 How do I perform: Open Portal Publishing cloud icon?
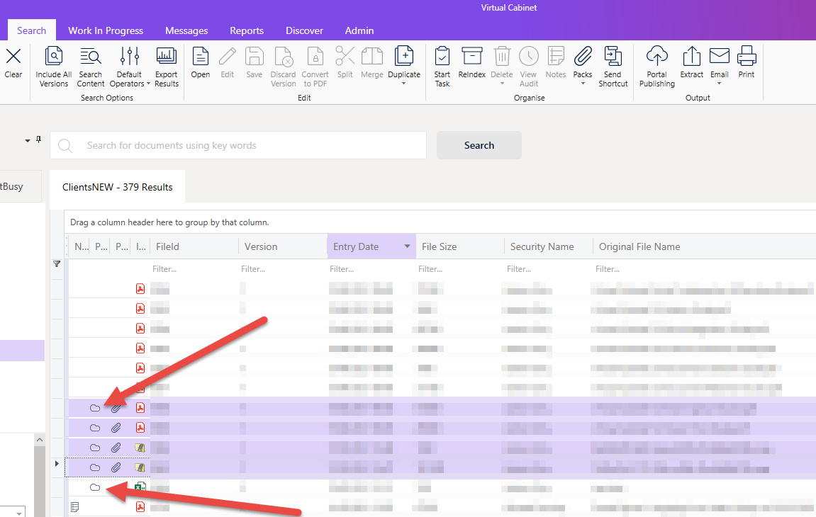click(x=656, y=56)
